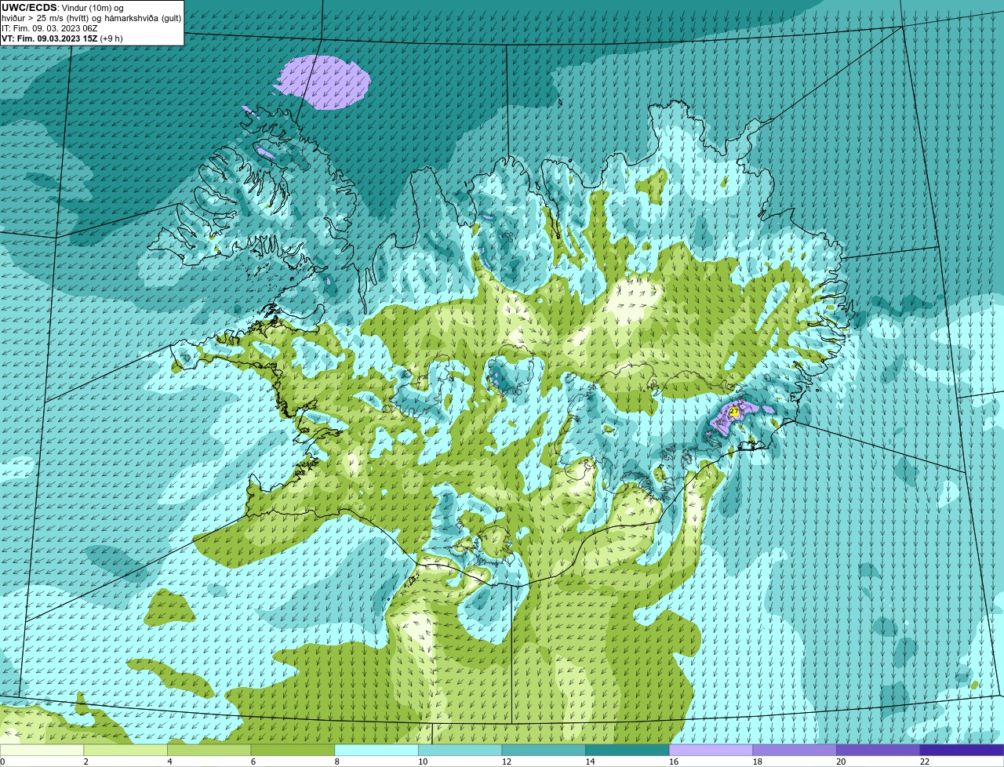
Task: Click the yellow '27' maximum gust label
Action: (733, 411)
